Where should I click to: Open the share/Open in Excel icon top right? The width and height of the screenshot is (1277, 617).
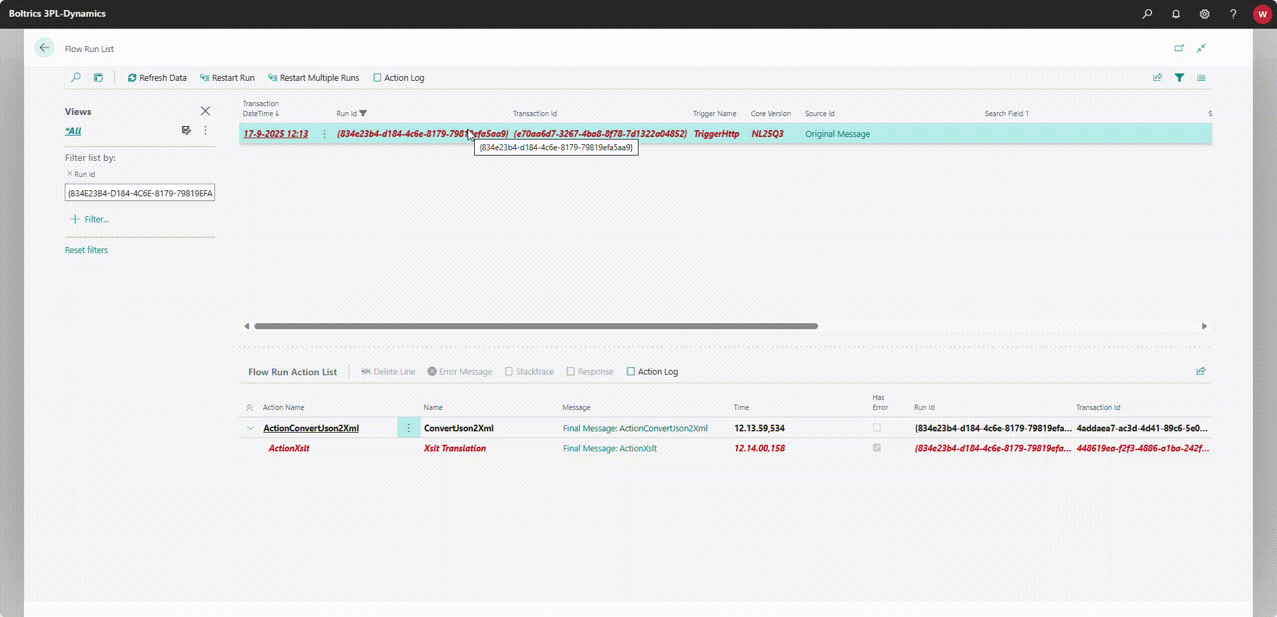(1157, 77)
